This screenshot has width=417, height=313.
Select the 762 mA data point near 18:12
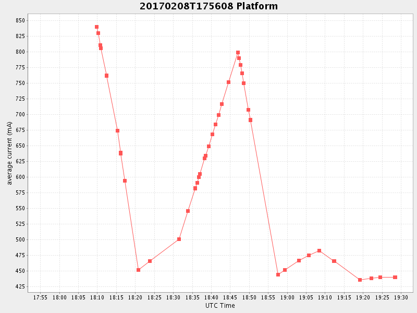106,76
